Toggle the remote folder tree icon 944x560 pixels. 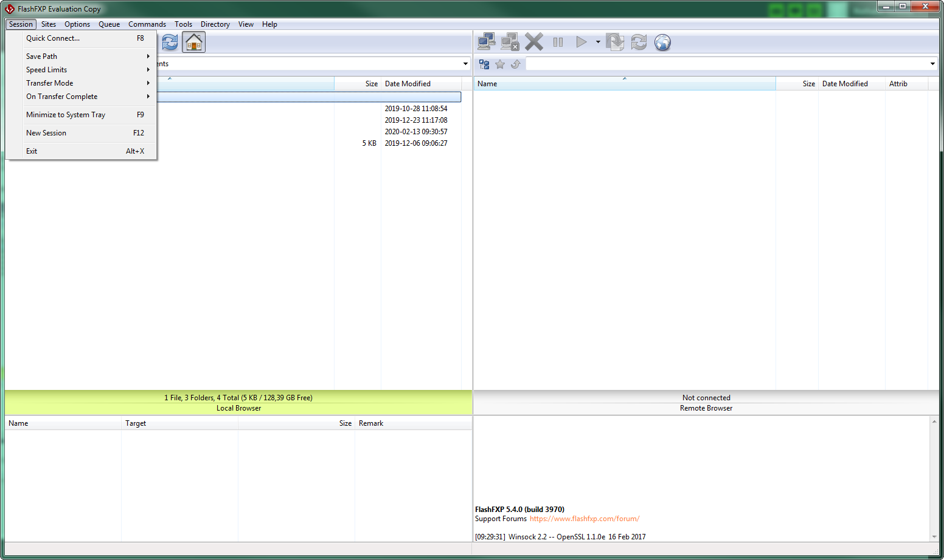[484, 64]
